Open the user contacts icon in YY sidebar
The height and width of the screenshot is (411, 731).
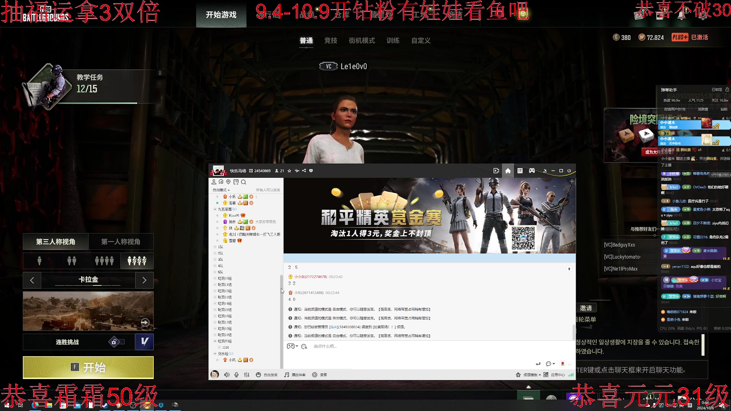point(214,182)
